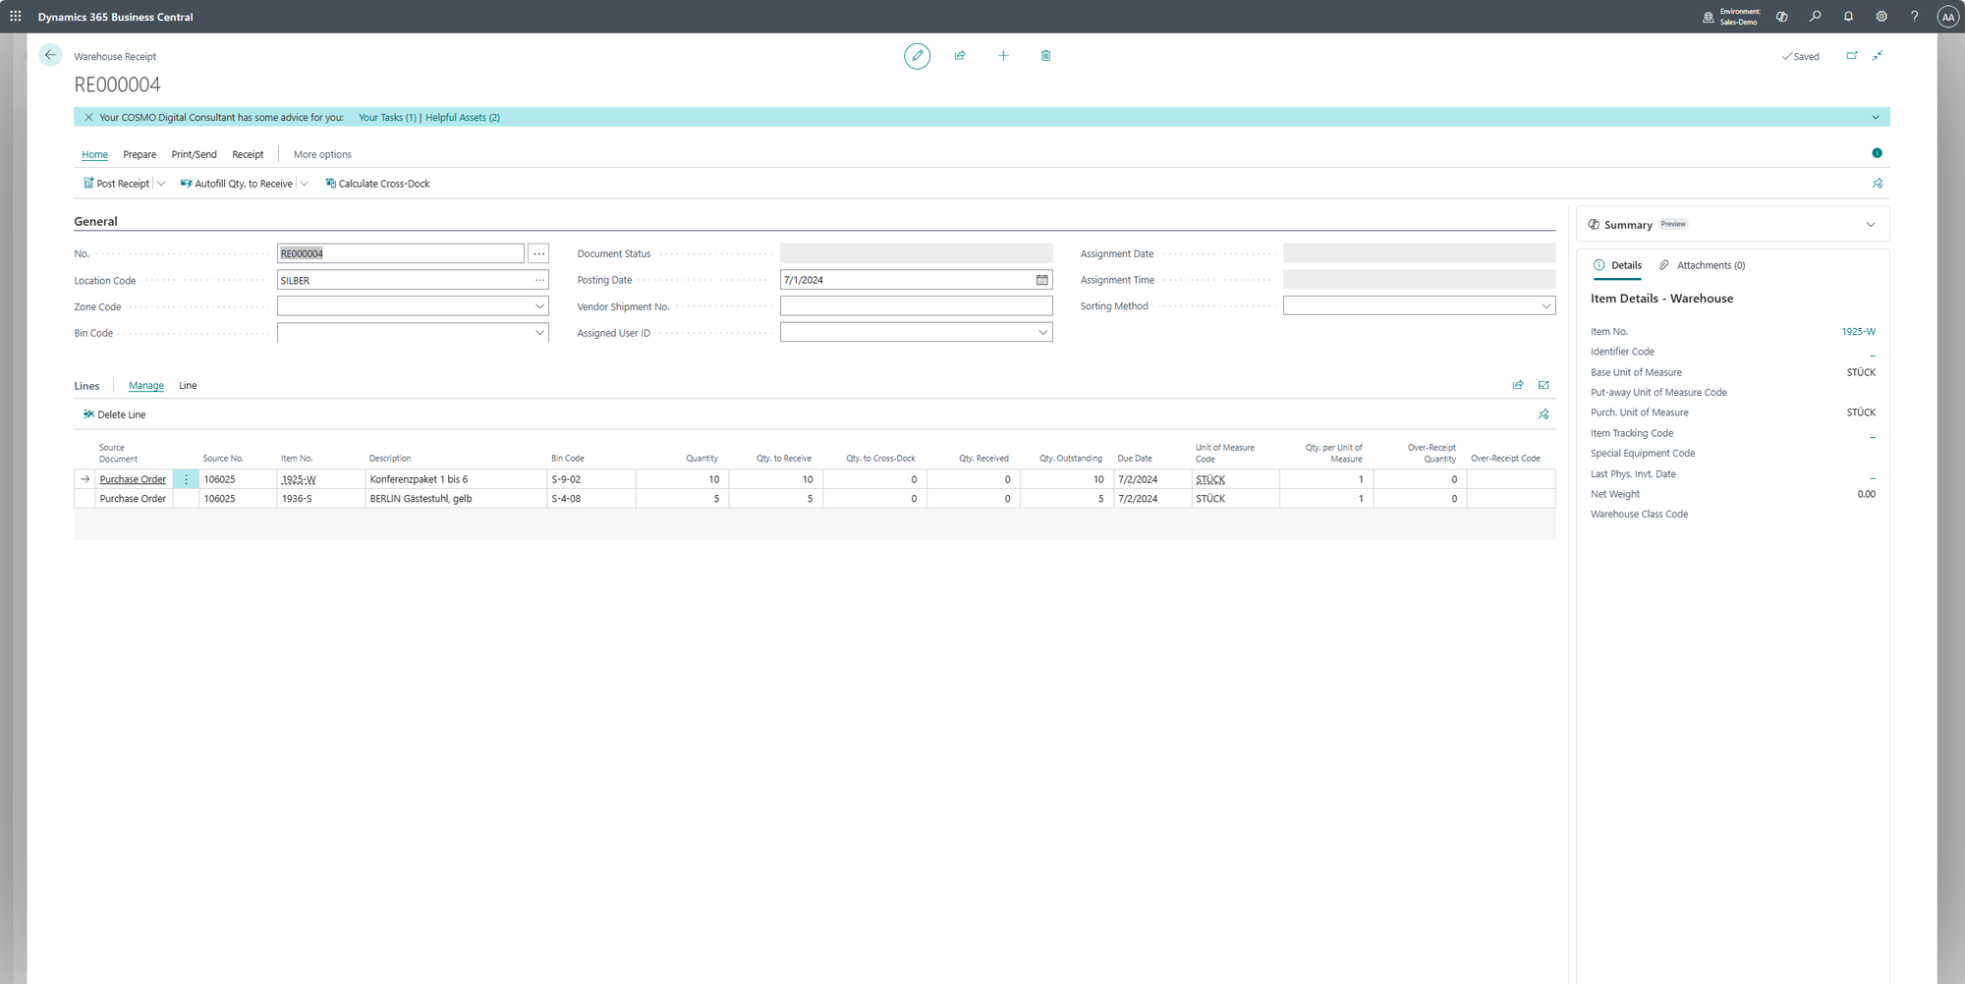Open the Your Tasks (1) link
This screenshot has width=1965, height=984.
pyautogui.click(x=387, y=118)
